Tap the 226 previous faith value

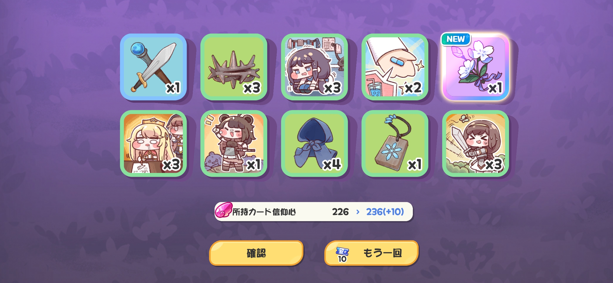click(x=340, y=212)
